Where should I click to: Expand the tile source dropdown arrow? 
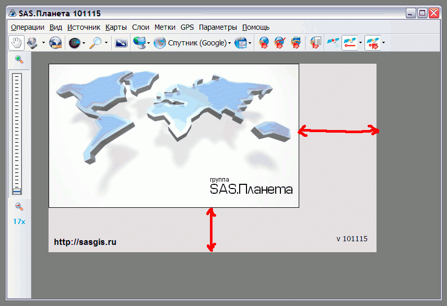click(x=148, y=43)
